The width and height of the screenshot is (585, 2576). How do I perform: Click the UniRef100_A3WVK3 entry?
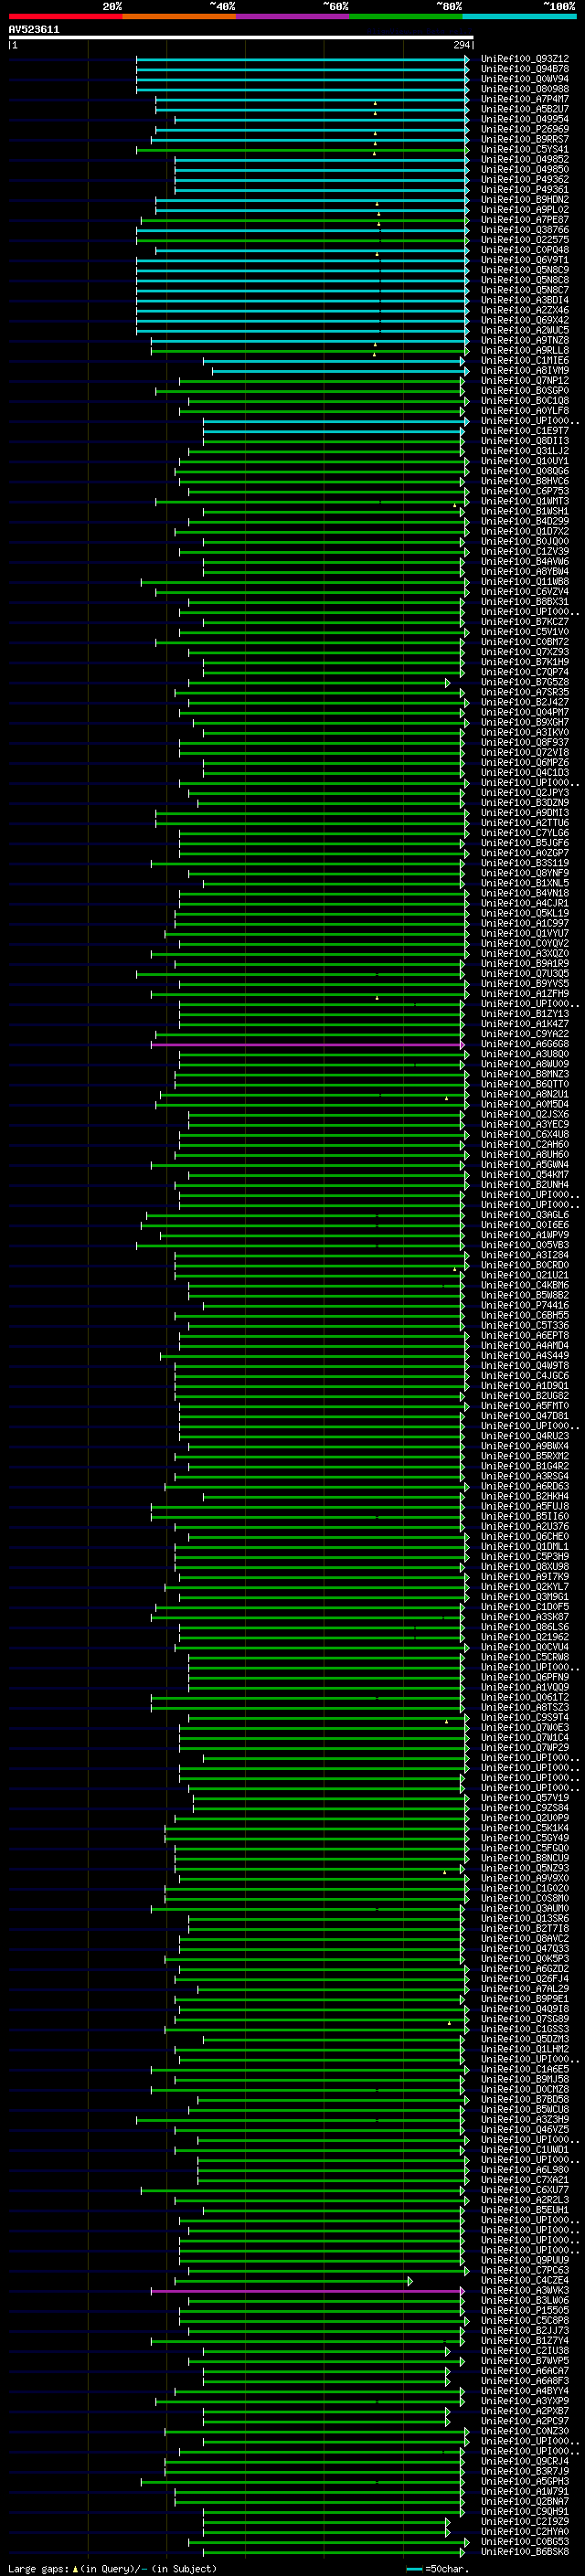click(x=525, y=2291)
